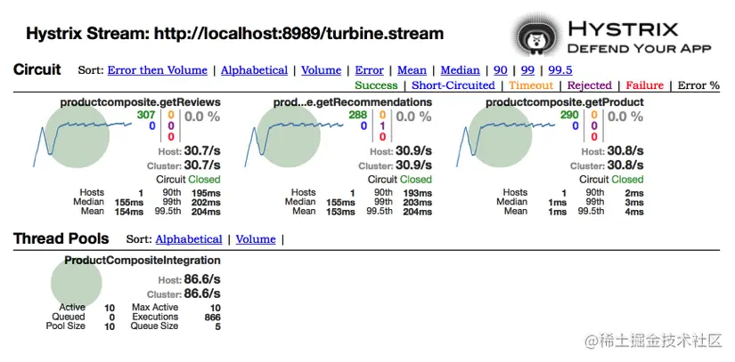Click the Error % legend label

[x=698, y=85]
